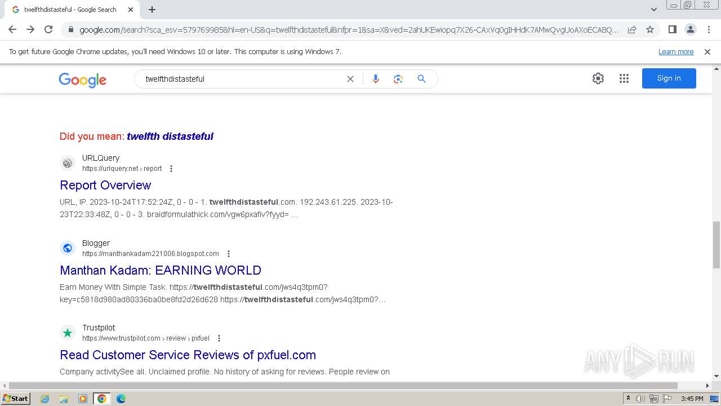Viewport: 721px width, 406px height.
Task: Open Report Overview result
Action: (105, 185)
